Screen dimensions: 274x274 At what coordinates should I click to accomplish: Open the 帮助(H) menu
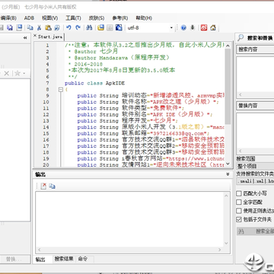[144, 18]
